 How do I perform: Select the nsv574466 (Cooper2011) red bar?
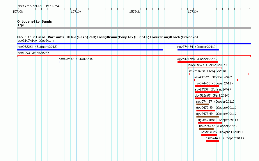[207, 86]
